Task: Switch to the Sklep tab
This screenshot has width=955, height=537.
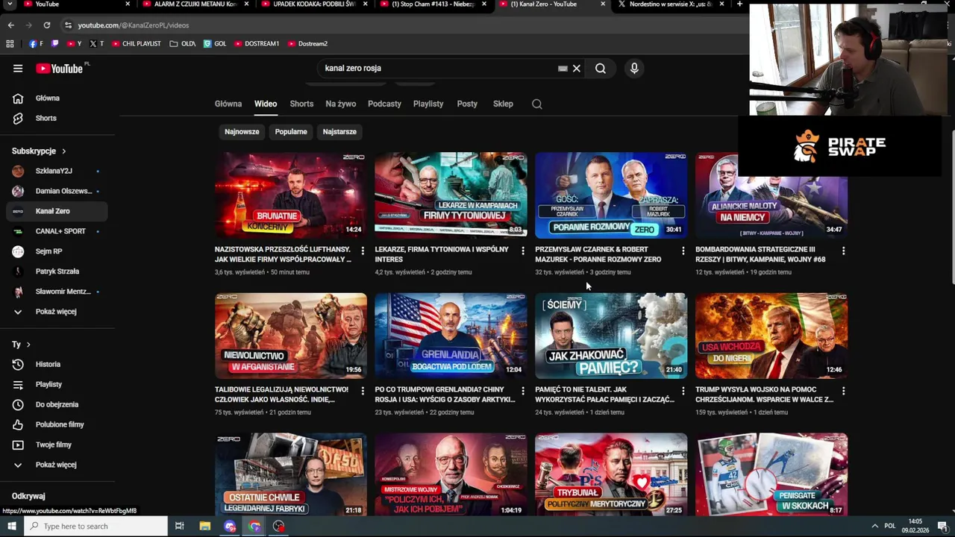Action: tap(503, 104)
